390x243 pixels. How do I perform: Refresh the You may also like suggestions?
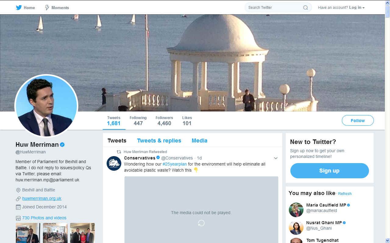pyautogui.click(x=345, y=193)
